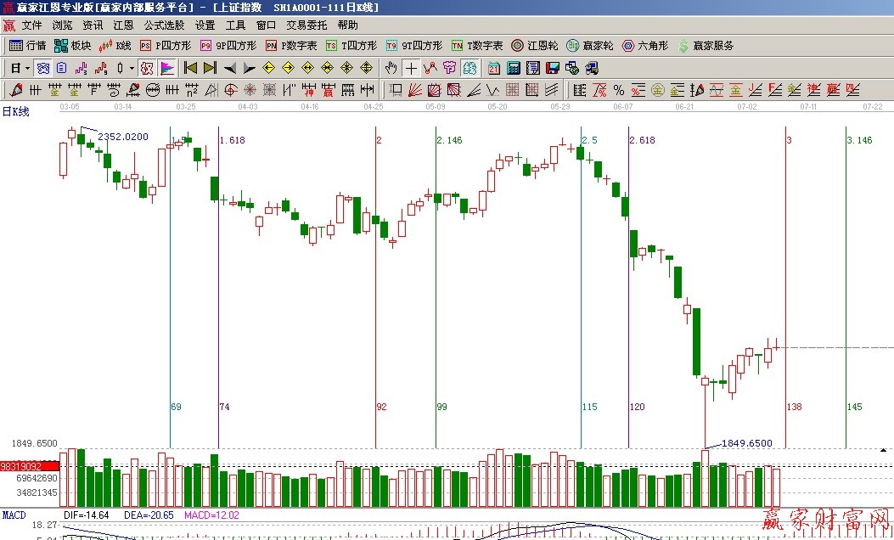Select the hand pan tool icon

click(391, 68)
